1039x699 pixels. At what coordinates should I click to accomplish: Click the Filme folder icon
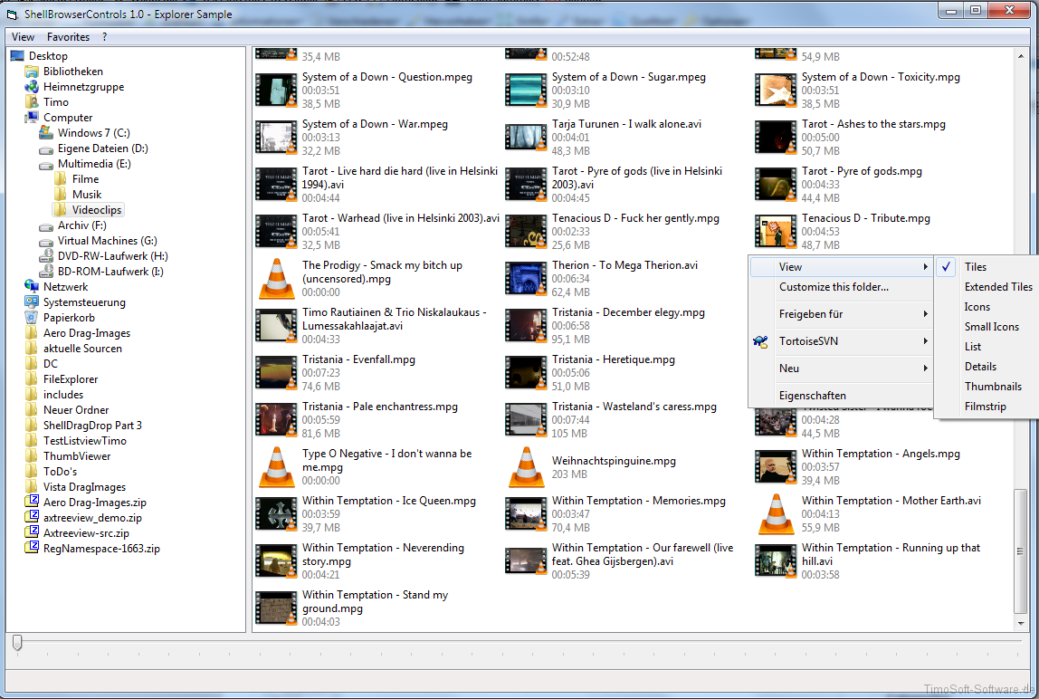61,179
